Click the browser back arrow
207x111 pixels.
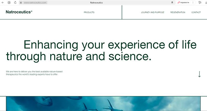(x=3, y=2)
